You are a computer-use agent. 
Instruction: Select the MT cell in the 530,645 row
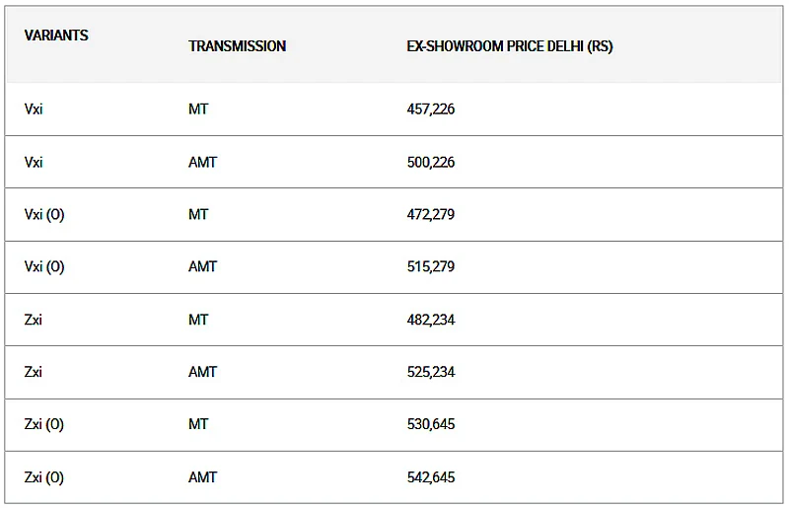pyautogui.click(x=198, y=424)
